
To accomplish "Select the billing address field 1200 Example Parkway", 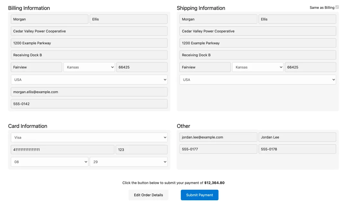I will pyautogui.click(x=89, y=43).
